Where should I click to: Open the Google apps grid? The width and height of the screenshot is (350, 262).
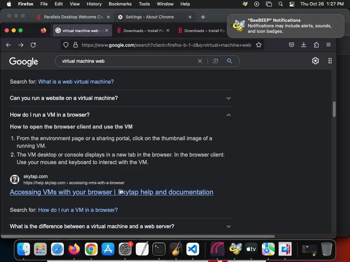pos(330,61)
